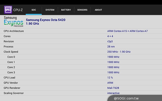Tap the CPU Architecture row
This screenshot has width=162, height=101.
pos(81,31)
